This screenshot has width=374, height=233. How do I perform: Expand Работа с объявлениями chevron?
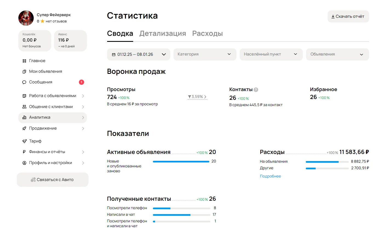(83, 96)
